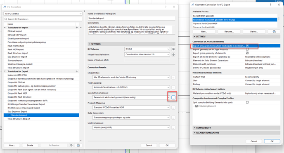Viewport: 284px width, 153px height.
Task: Collapse SETTINGS section in Geometry Conversion
Action: (194, 37)
